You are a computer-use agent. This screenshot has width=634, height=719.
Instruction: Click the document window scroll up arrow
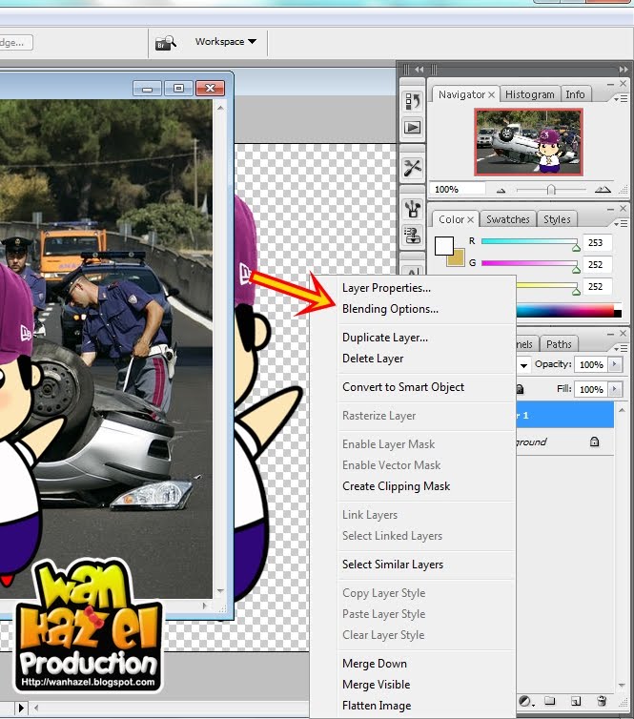(x=220, y=108)
